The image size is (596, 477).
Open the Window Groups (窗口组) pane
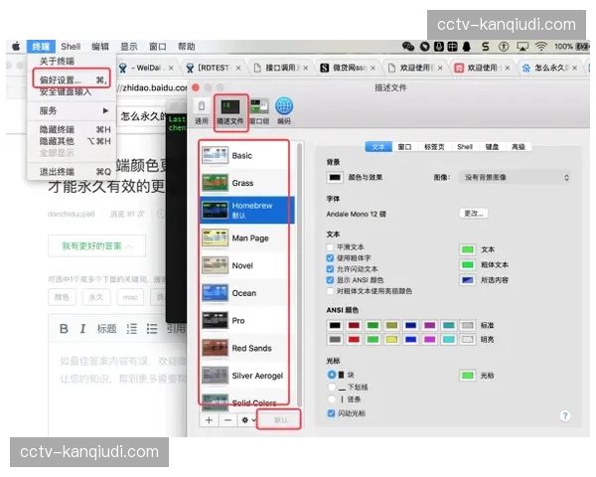[259, 112]
